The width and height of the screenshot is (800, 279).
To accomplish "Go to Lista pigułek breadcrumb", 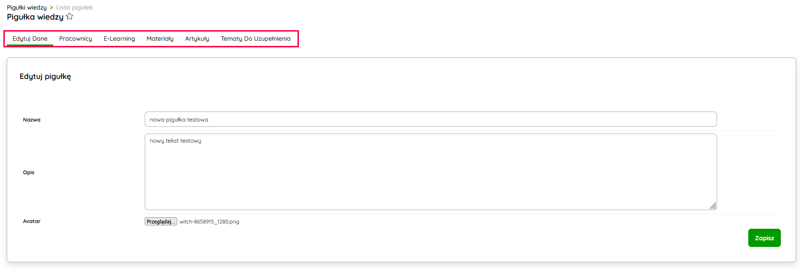I will (x=74, y=8).
